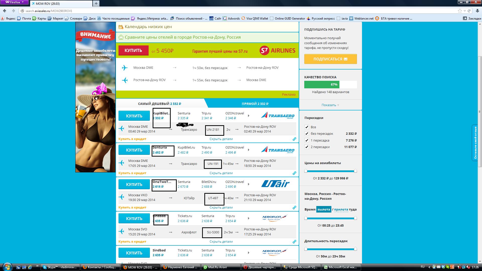Uncheck the 'Все' transfers checkbox

(307, 127)
